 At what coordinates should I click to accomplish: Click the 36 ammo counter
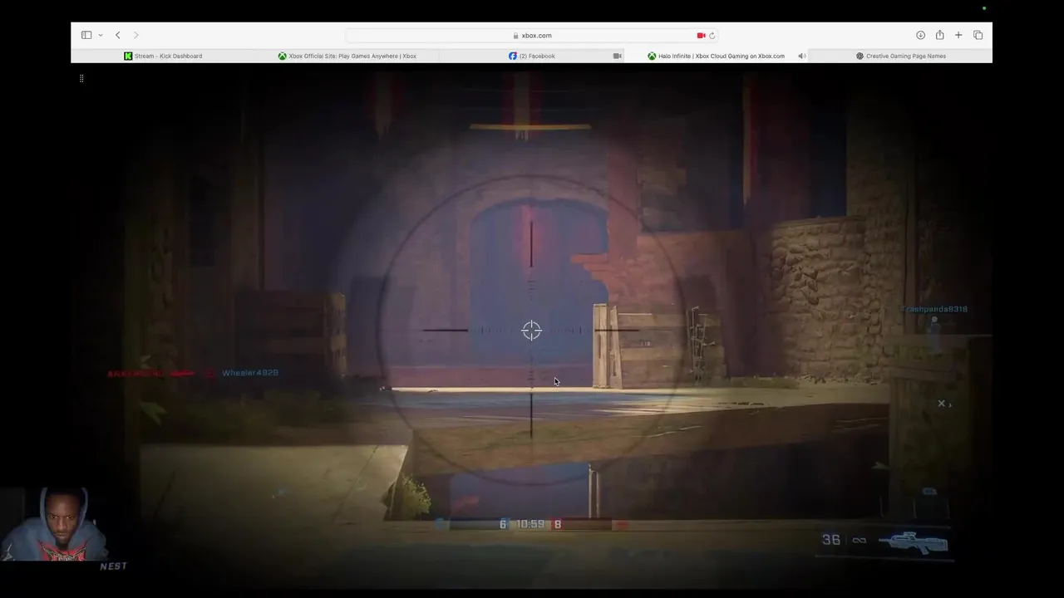click(831, 540)
